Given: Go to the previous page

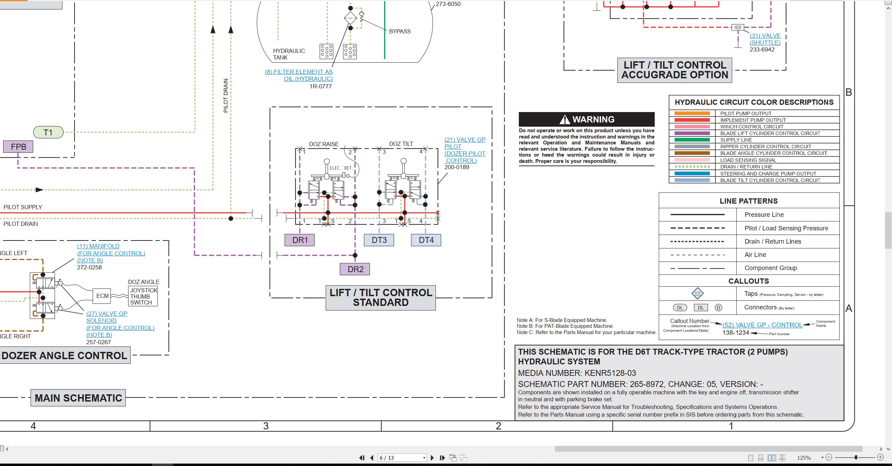Looking at the screenshot, I should 372,458.
